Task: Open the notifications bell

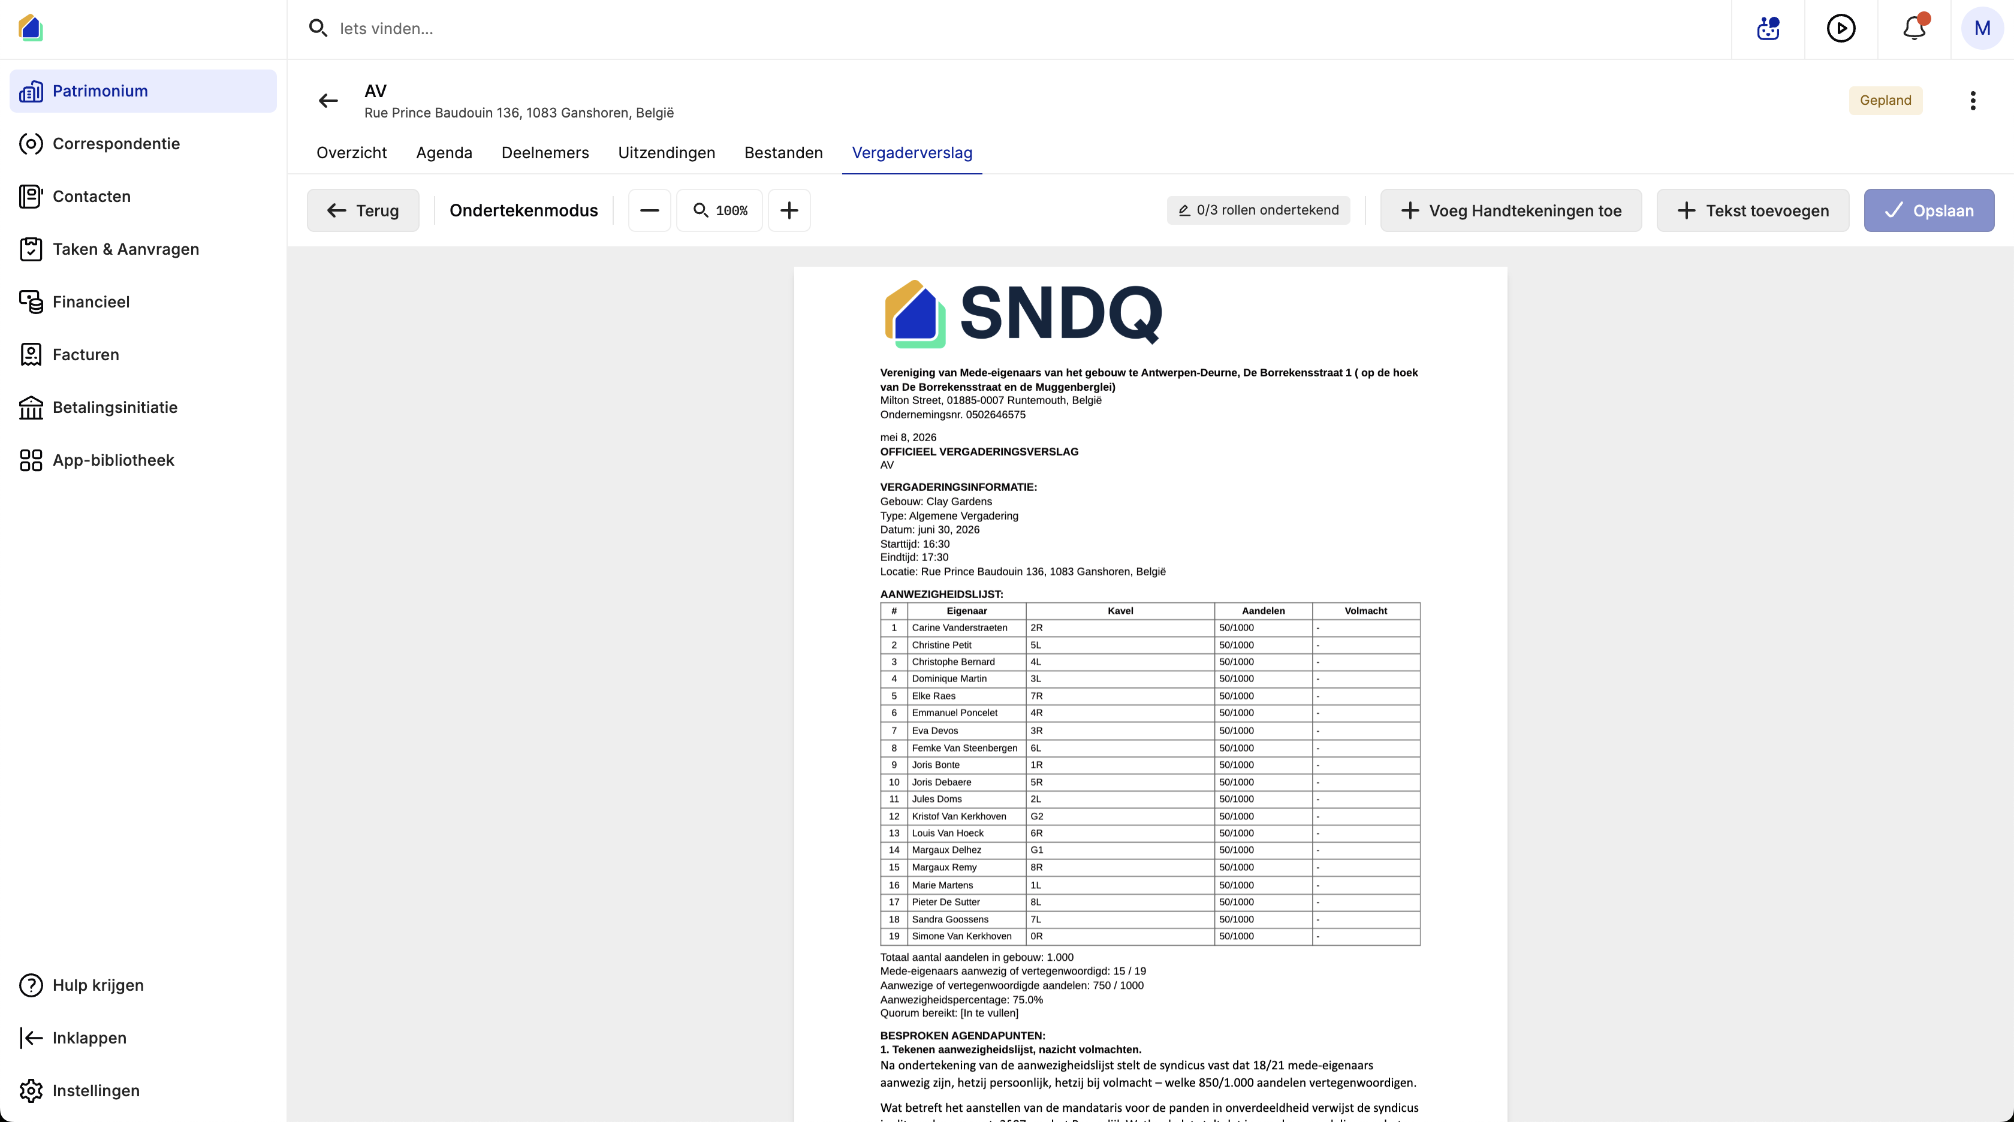Action: coord(1914,29)
